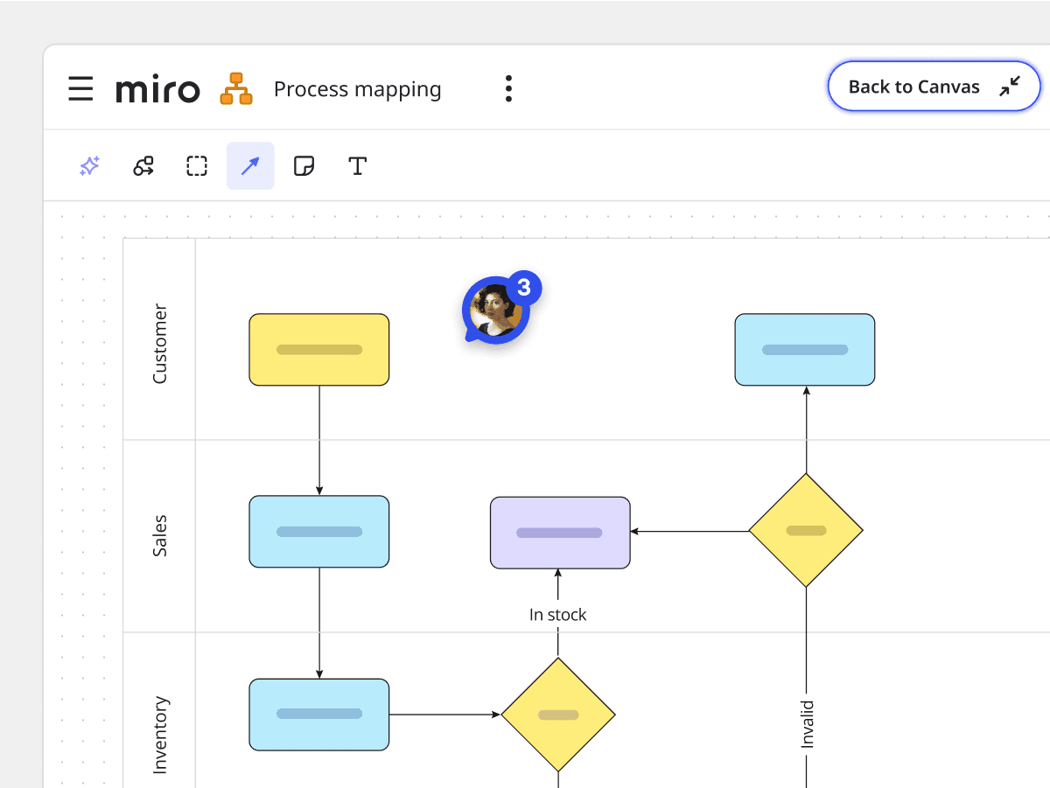The image size is (1050, 788).
Task: Select the yellow diamond in Sales lane
Action: [x=806, y=531]
